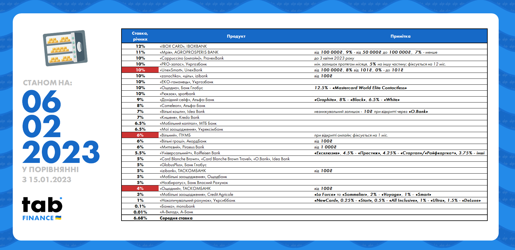The image size is (515, 250).
Task: Select the «Ощадна», Банк Глобус product
Action: pyautogui.click(x=181, y=88)
